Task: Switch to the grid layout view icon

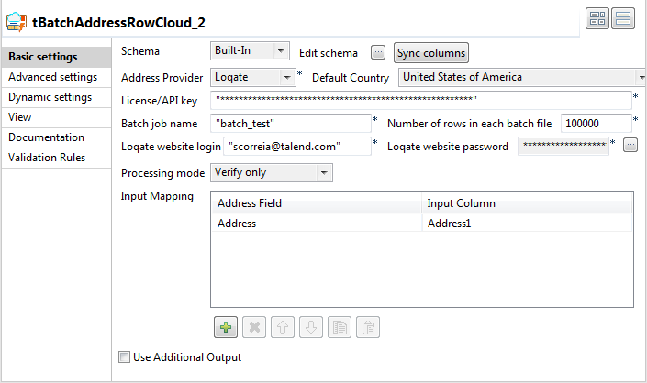Action: (x=597, y=18)
